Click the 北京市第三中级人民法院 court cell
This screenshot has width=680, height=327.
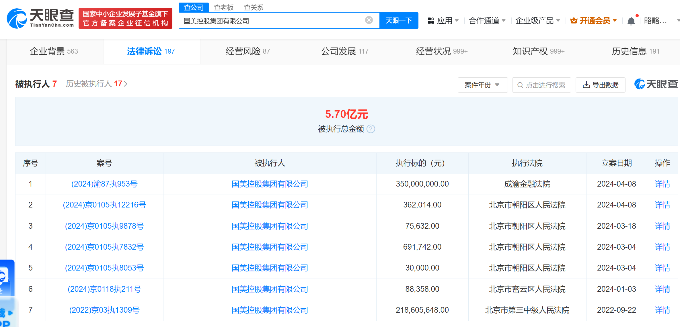(x=527, y=310)
